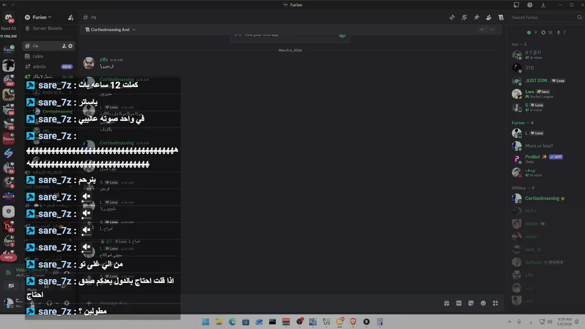Click the plus attachment button in message bar
Screen dimensions: 585x329
pos(89,303)
